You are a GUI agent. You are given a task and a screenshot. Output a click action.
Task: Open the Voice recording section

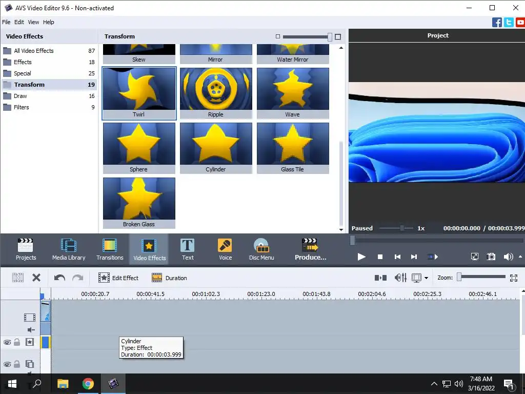click(x=225, y=249)
